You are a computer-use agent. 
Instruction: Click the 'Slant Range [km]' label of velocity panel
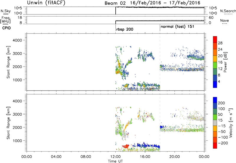tap(8, 123)
